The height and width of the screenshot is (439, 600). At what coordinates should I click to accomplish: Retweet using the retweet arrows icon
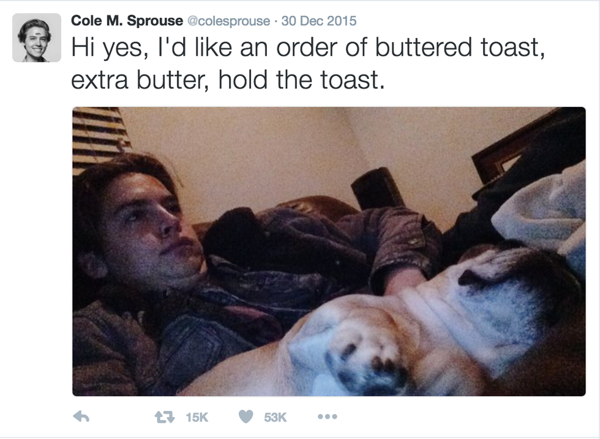click(165, 417)
